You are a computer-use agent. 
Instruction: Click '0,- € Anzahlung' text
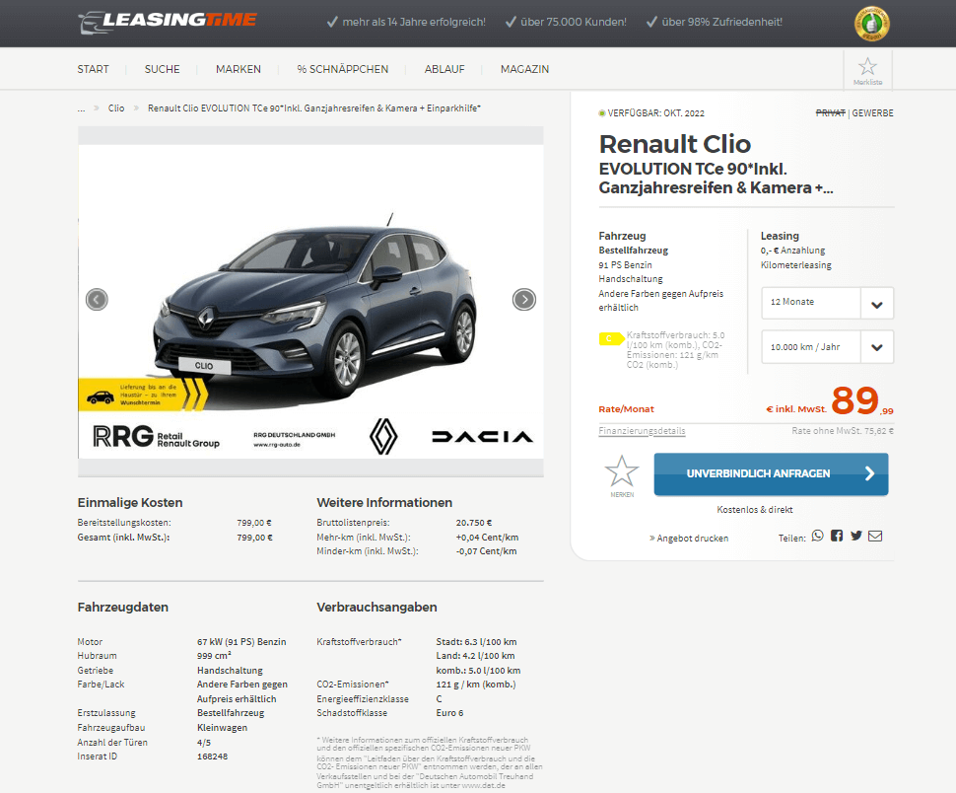792,251
